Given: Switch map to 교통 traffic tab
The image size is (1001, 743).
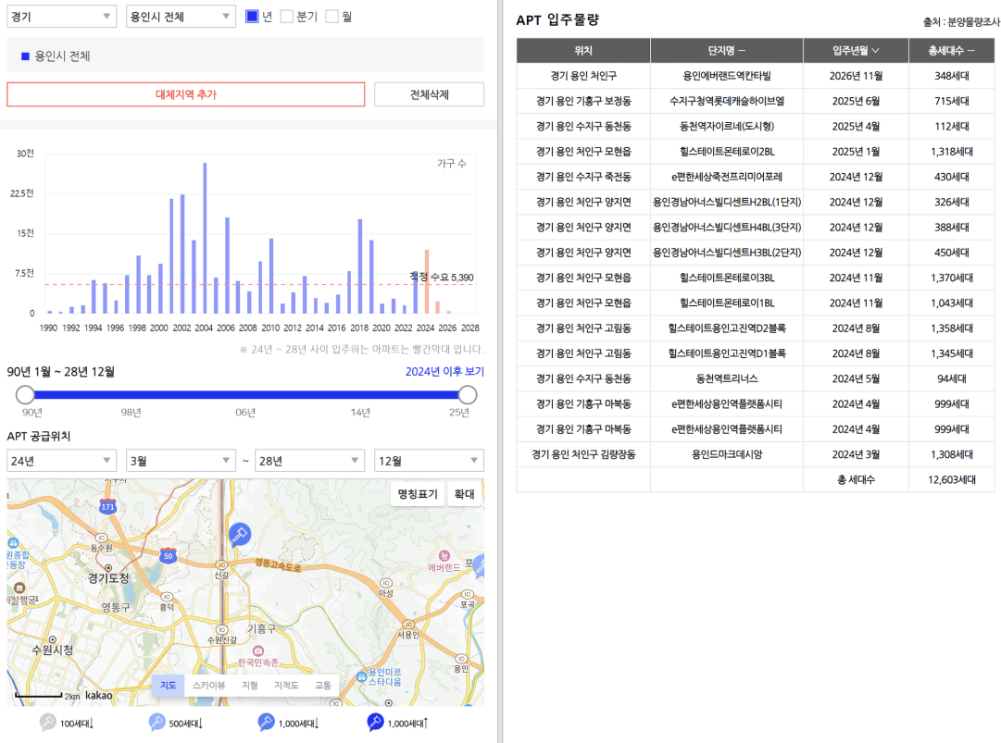Looking at the screenshot, I should (x=323, y=685).
